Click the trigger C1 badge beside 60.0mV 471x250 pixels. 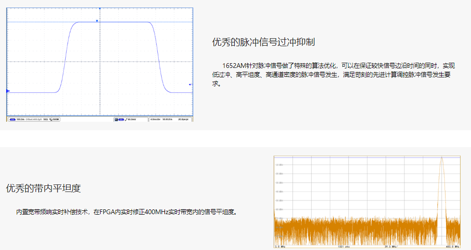[121, 119]
